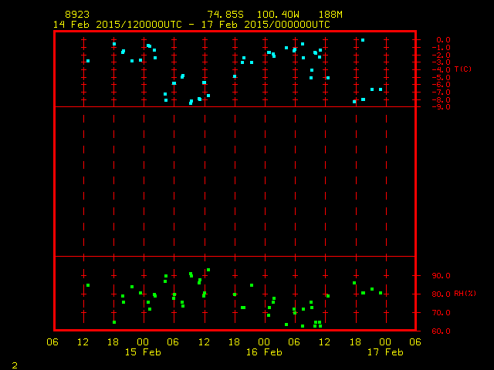This screenshot has width=494, height=370.
Task: Click the 0.0 temperature tick label
Action: [x=443, y=40]
